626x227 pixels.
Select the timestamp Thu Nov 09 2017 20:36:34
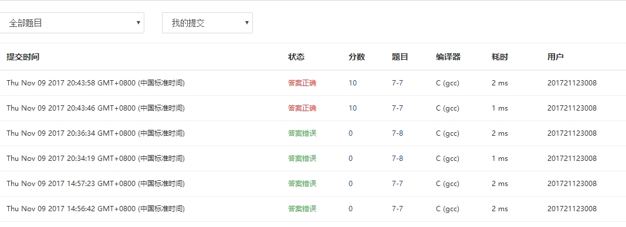point(96,133)
